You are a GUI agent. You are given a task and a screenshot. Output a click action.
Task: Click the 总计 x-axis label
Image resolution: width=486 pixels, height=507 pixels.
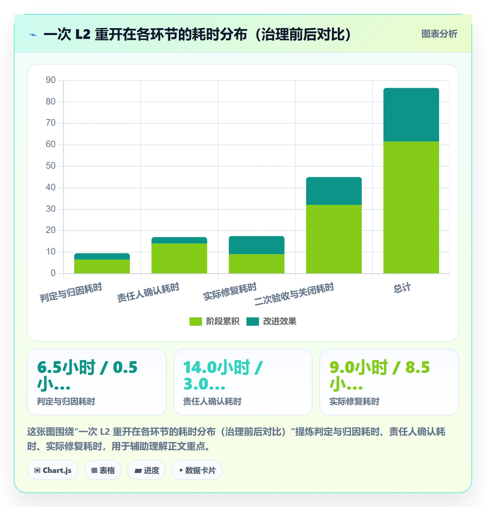click(402, 288)
